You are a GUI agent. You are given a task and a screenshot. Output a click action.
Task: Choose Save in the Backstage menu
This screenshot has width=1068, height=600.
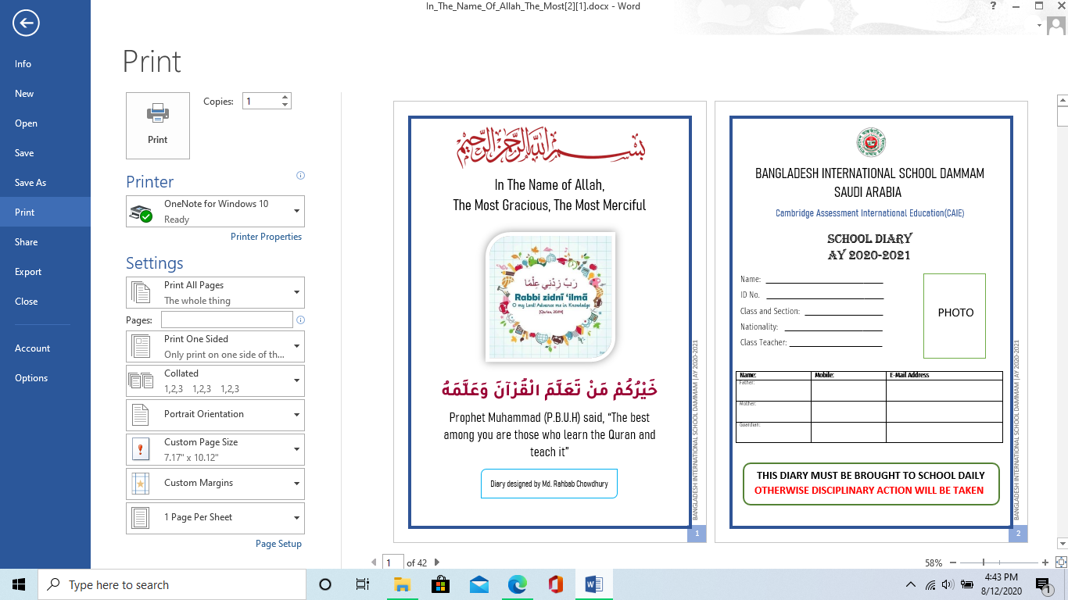(45, 153)
